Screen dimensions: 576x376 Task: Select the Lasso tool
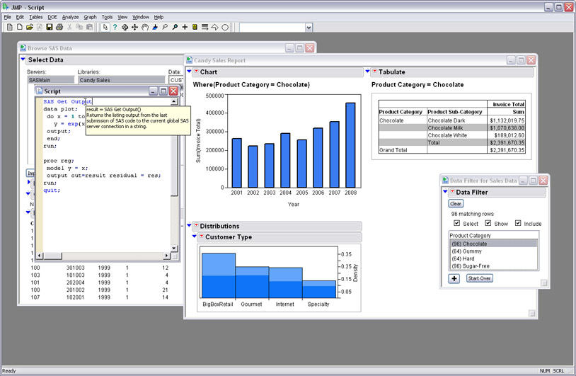click(x=165, y=27)
